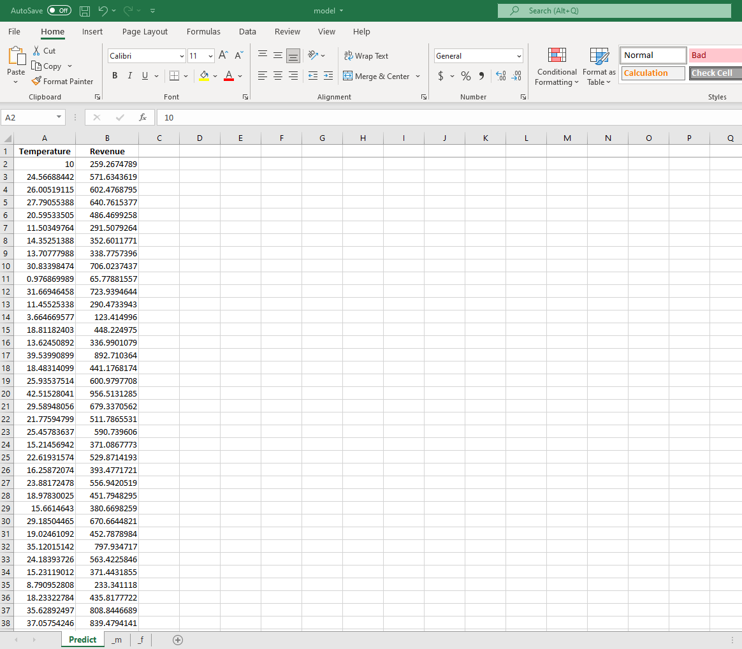Screen dimensions: 742x649
Task: Toggle the AutoSave switch
Action: pos(59,11)
